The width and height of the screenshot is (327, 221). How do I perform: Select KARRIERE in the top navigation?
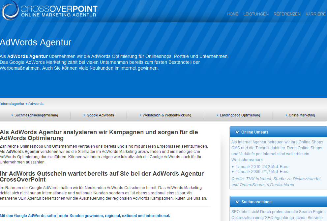click(316, 14)
